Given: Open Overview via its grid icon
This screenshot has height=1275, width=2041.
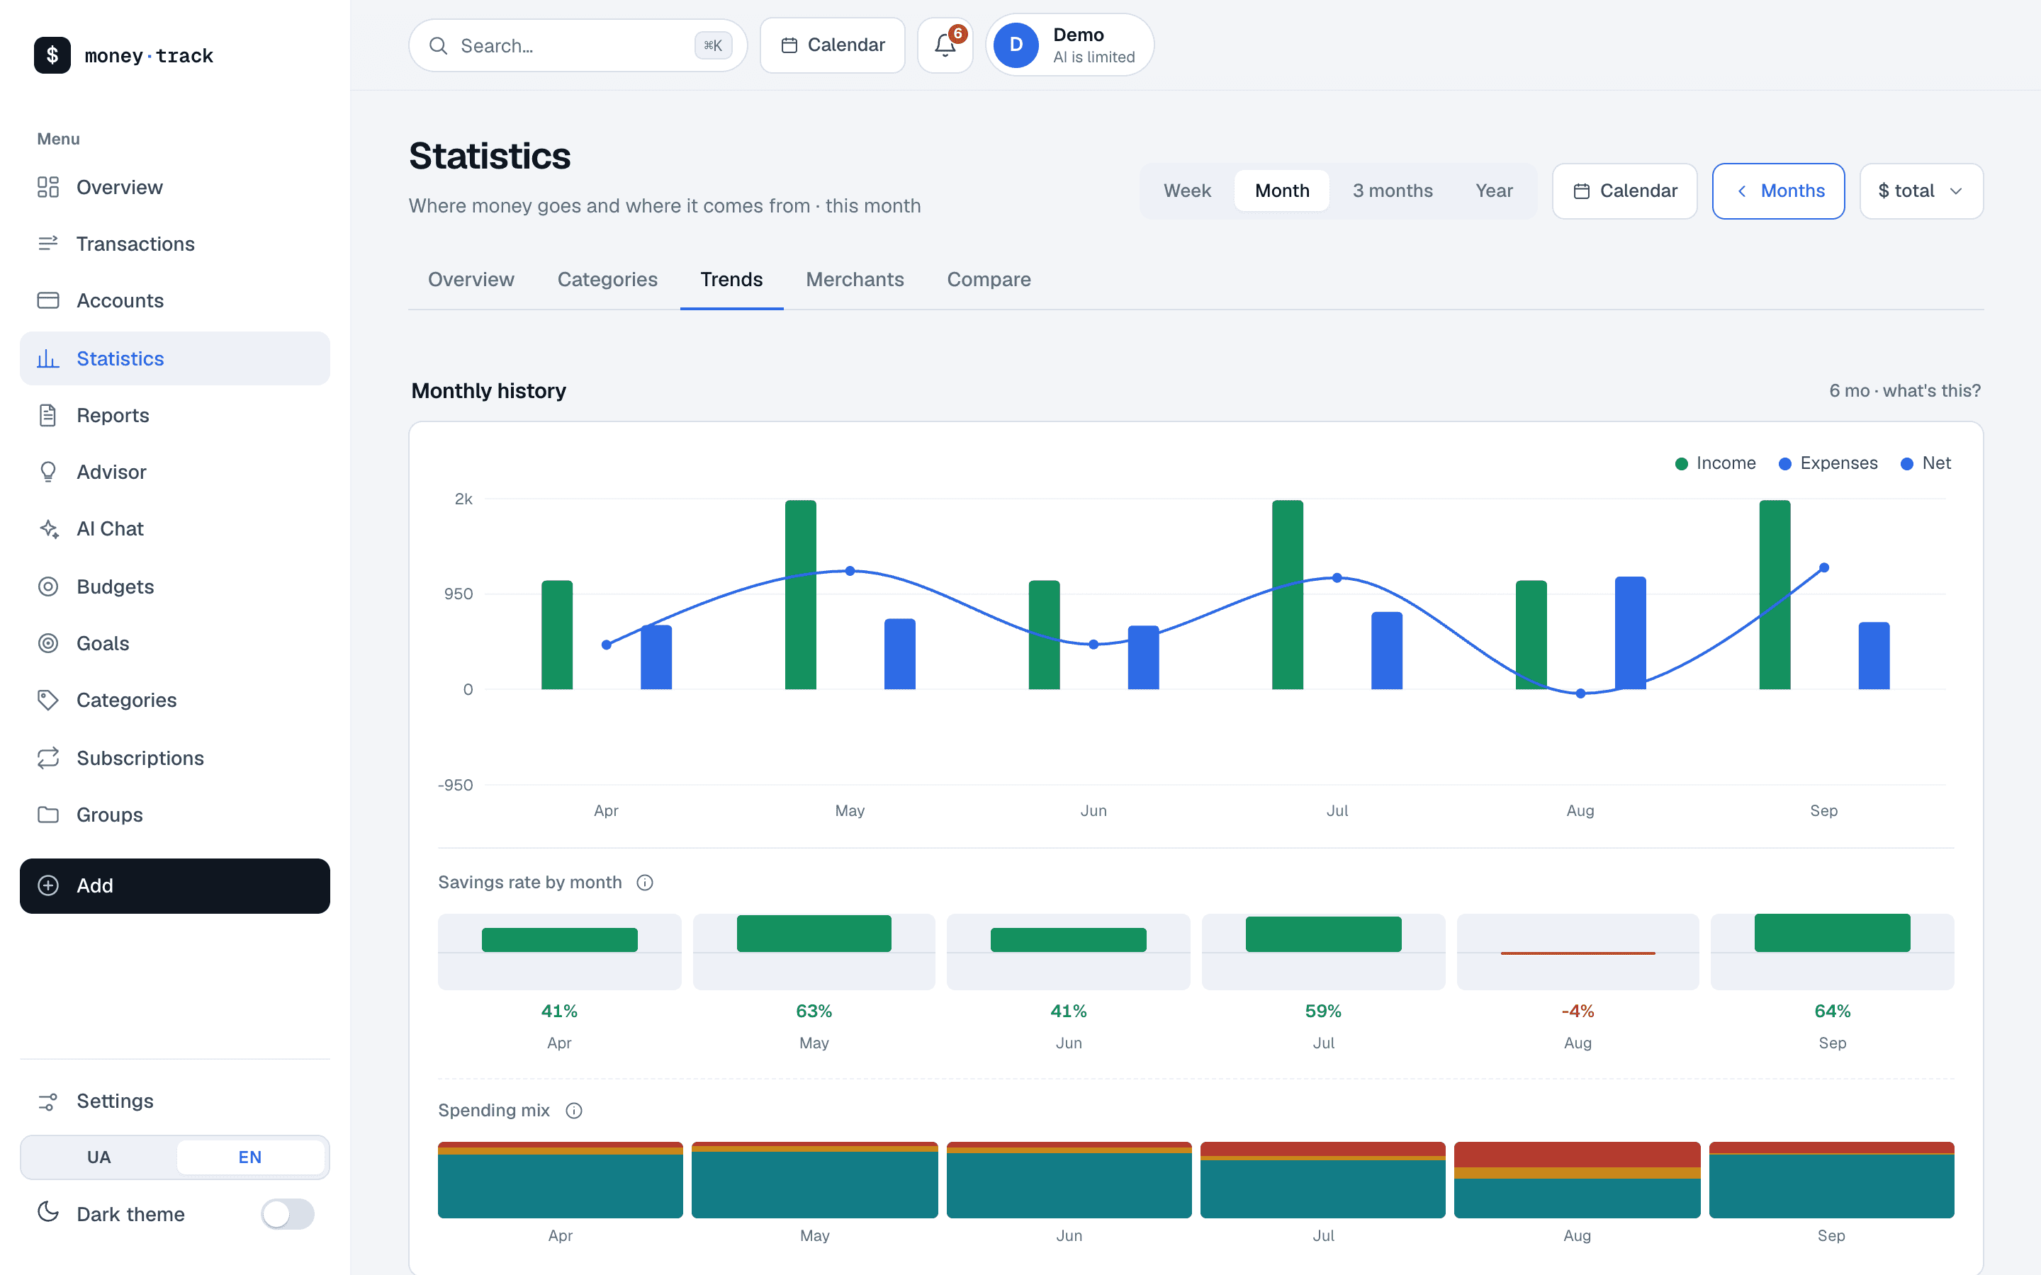Looking at the screenshot, I should pos(48,187).
